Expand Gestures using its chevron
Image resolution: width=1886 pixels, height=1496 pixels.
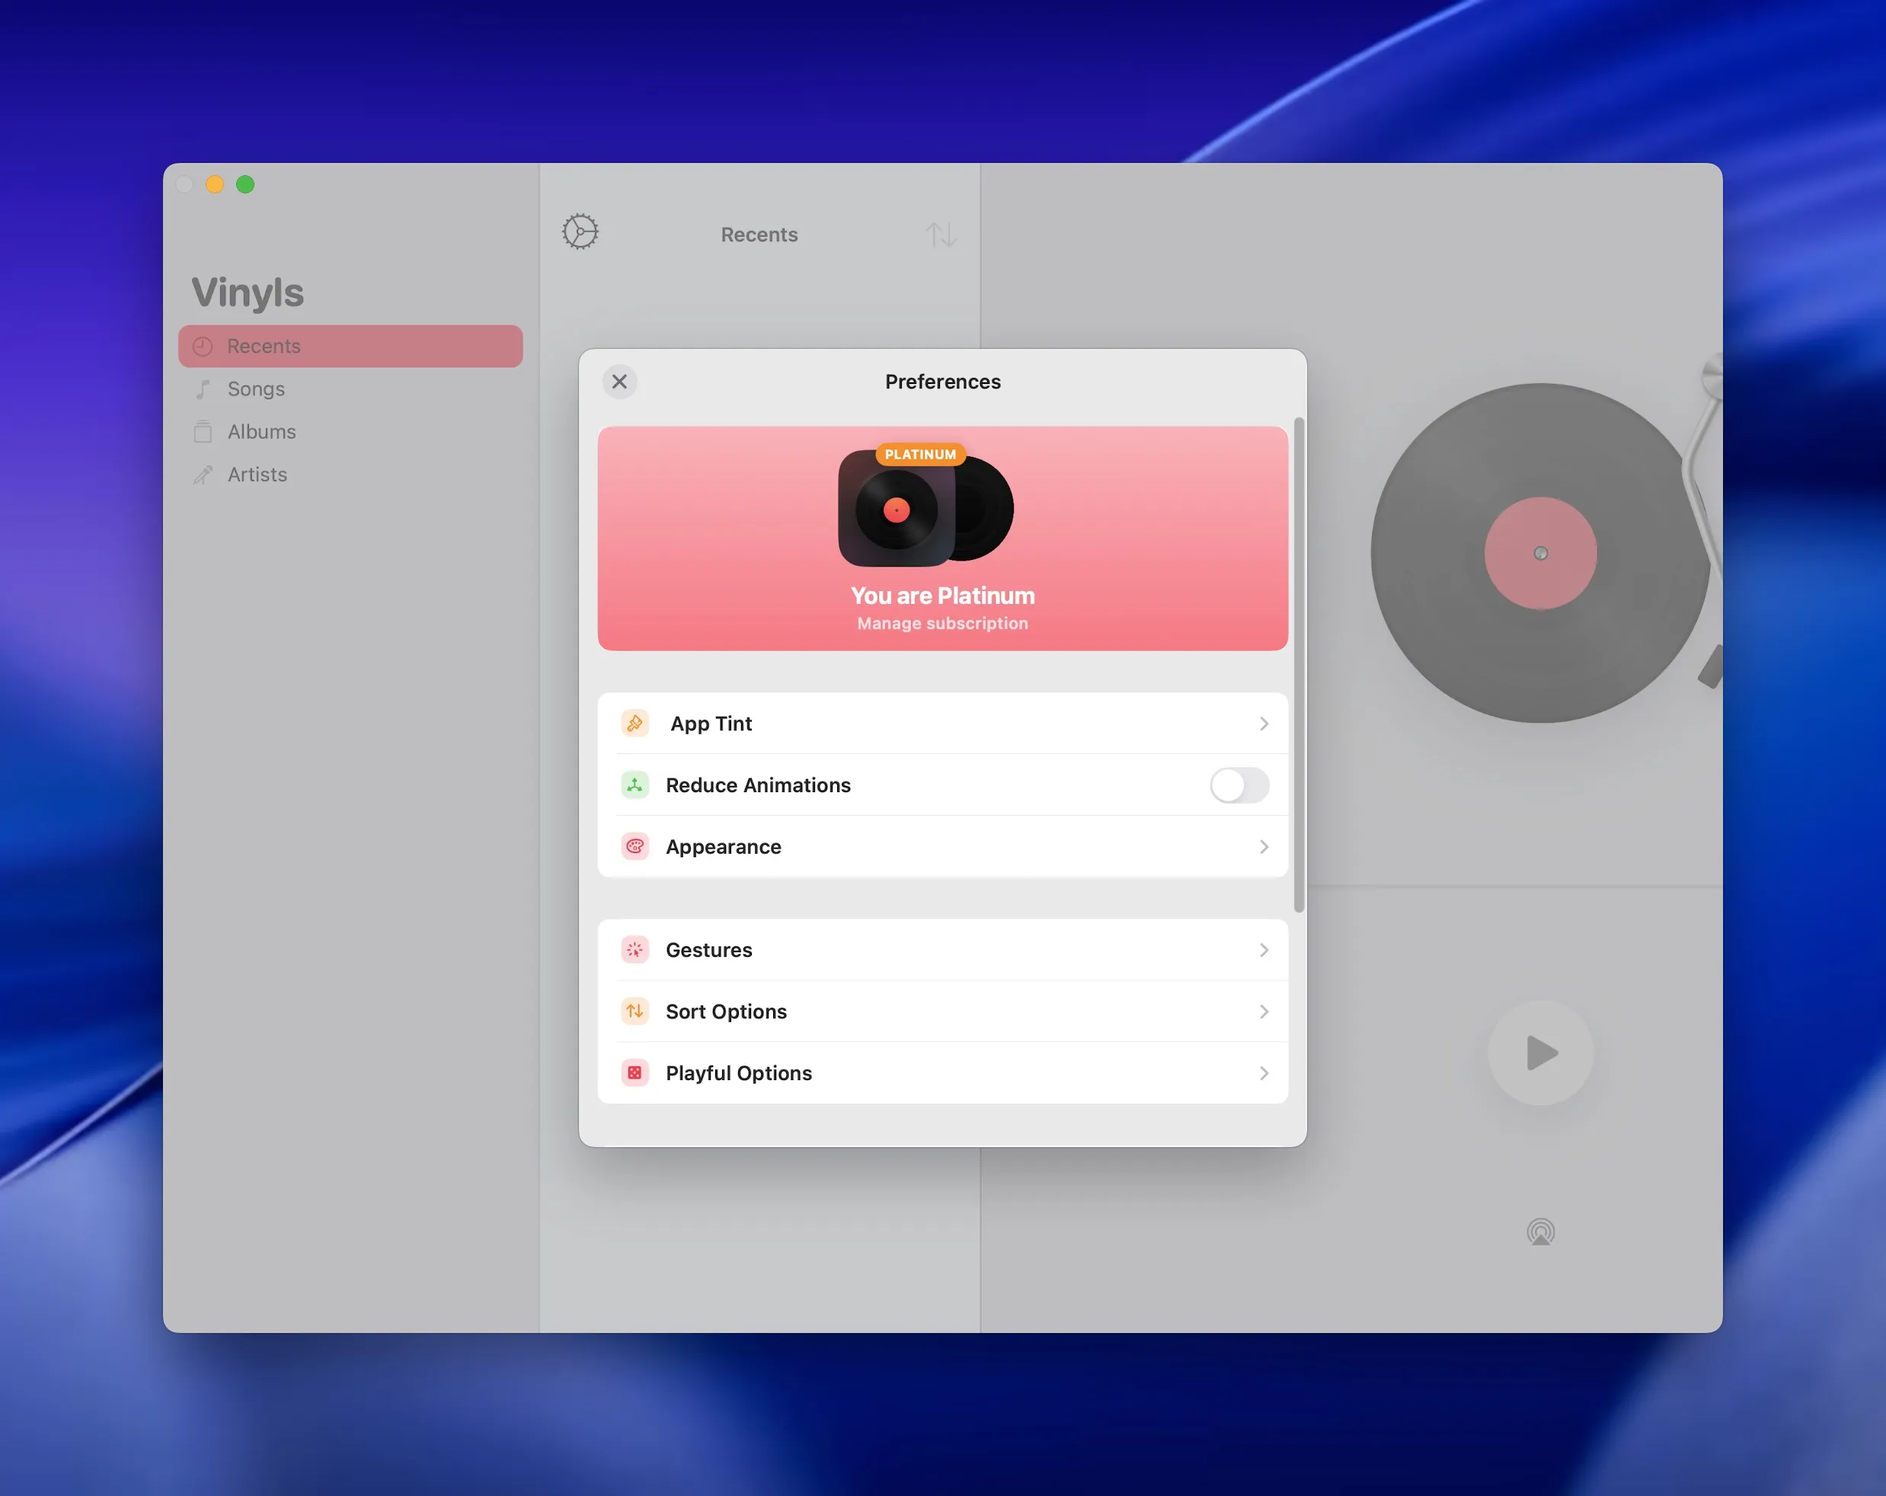(1264, 949)
